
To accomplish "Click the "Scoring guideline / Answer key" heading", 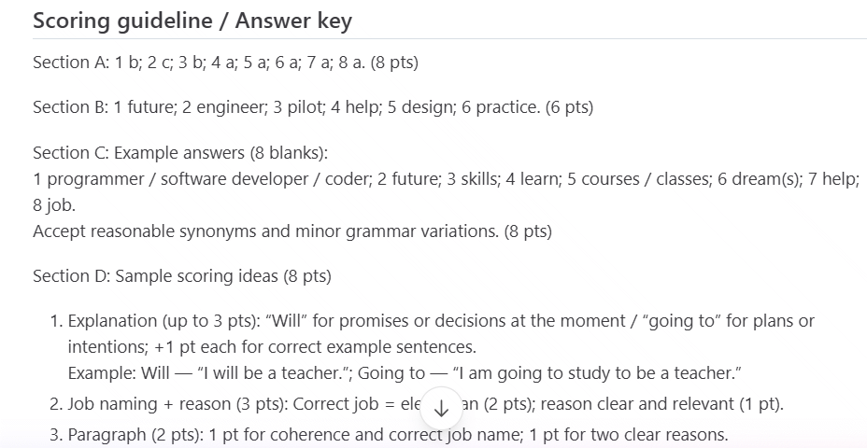I will [x=192, y=21].
